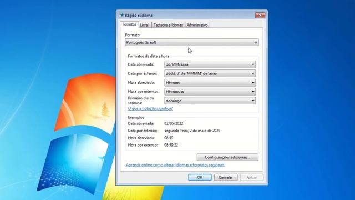Close the Região e Idioma dialog
The image size is (355, 200).
point(260,15)
